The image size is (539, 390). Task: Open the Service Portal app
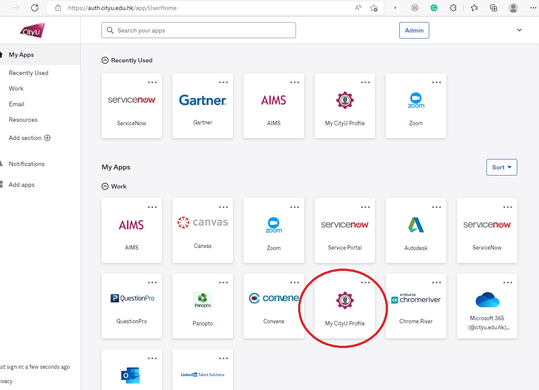(345, 231)
